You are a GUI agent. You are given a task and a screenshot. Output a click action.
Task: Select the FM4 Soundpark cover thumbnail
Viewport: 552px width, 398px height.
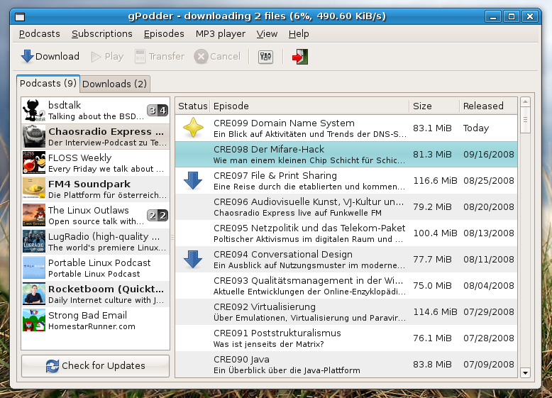click(x=34, y=189)
